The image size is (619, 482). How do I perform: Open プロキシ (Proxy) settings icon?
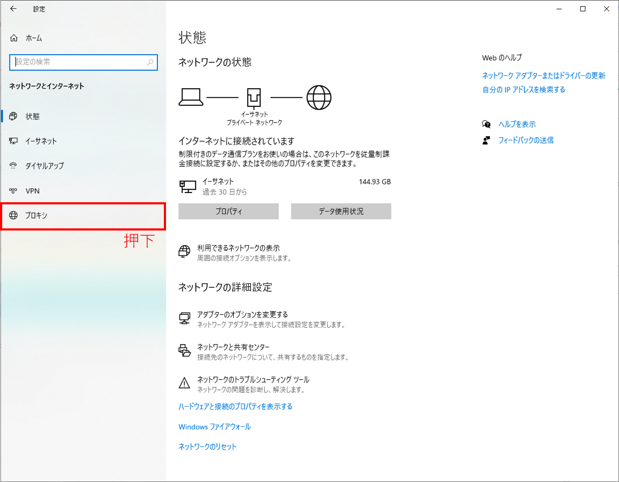[x=13, y=216]
